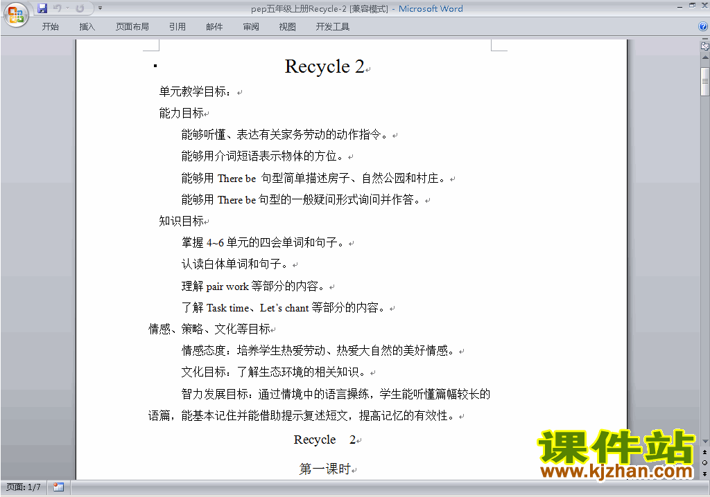
Task: Click the 能力目标 heading text
Action: click(181, 113)
